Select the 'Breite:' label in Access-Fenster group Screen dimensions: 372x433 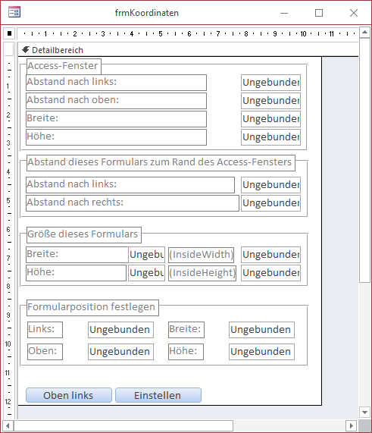coord(116,119)
